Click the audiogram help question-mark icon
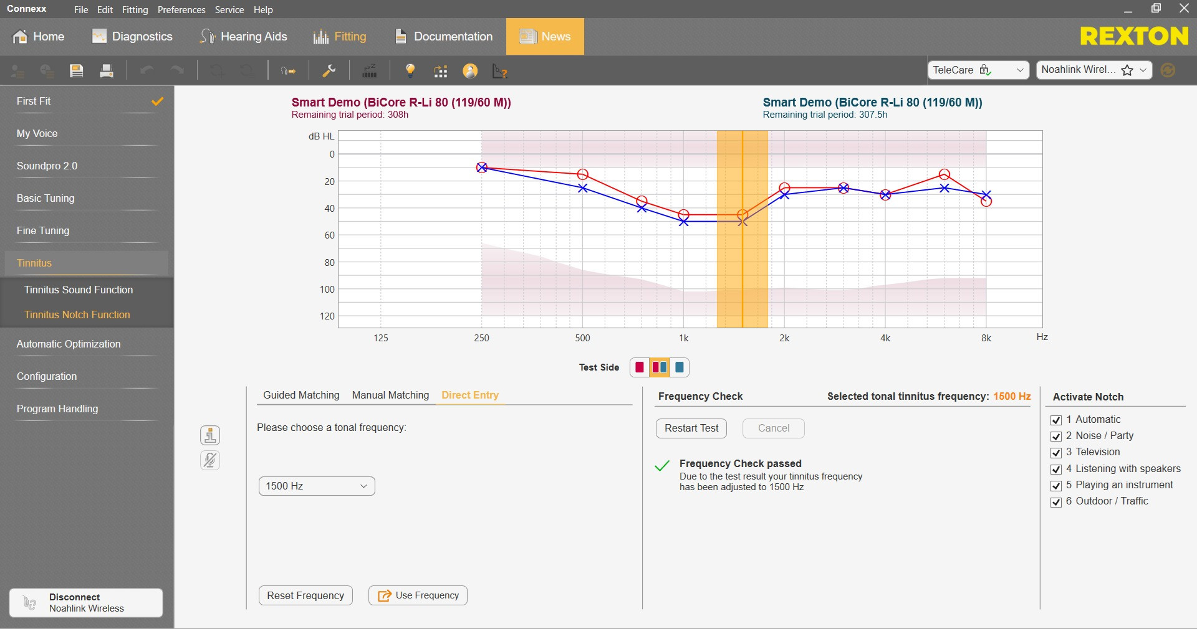 500,71
